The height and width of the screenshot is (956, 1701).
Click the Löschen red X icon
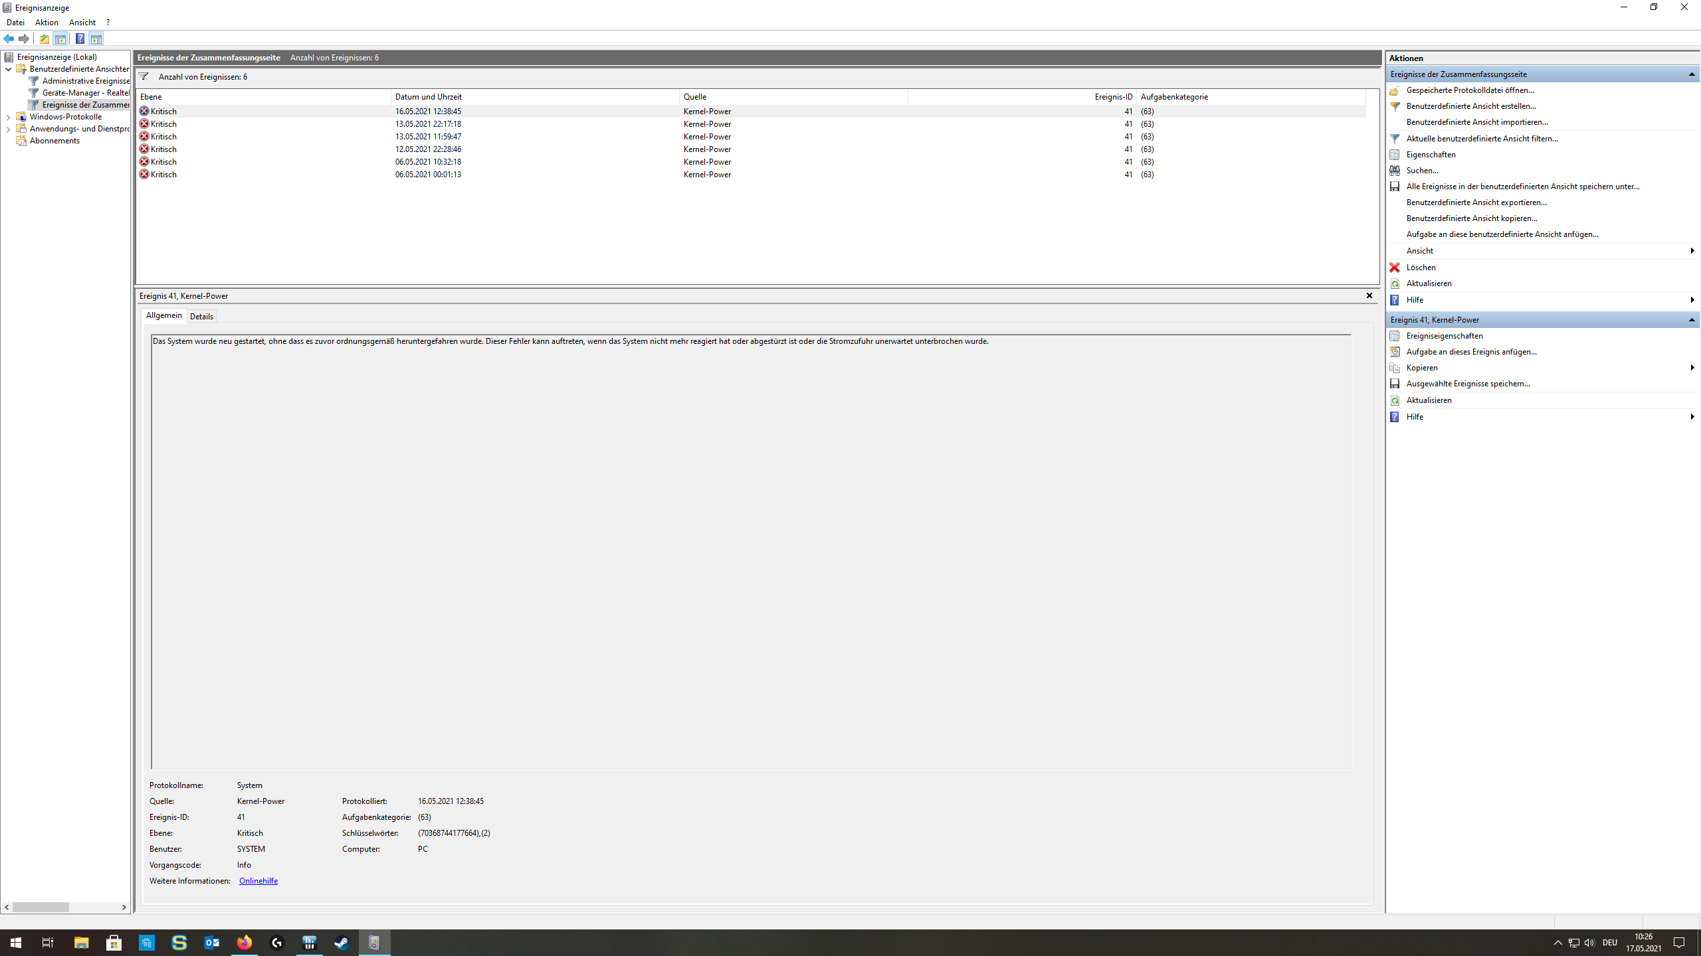[1395, 268]
